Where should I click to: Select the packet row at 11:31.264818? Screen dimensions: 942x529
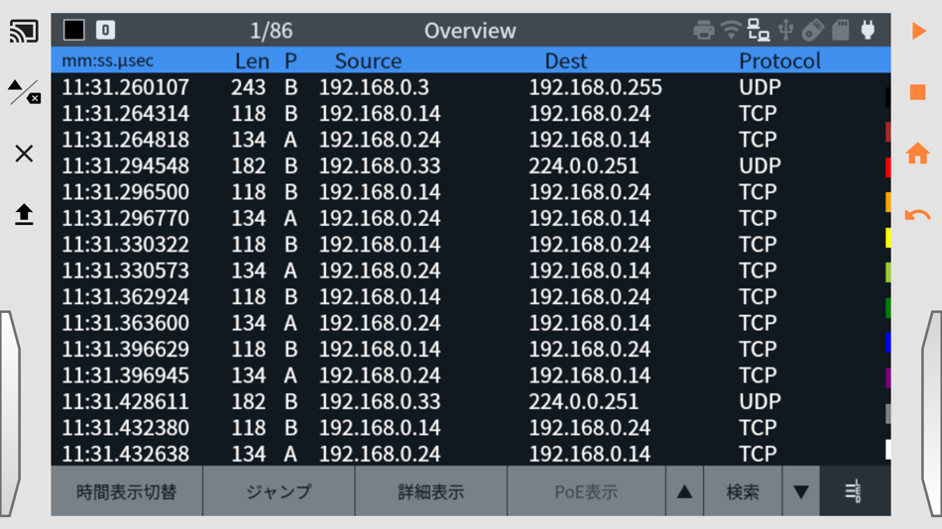(469, 140)
